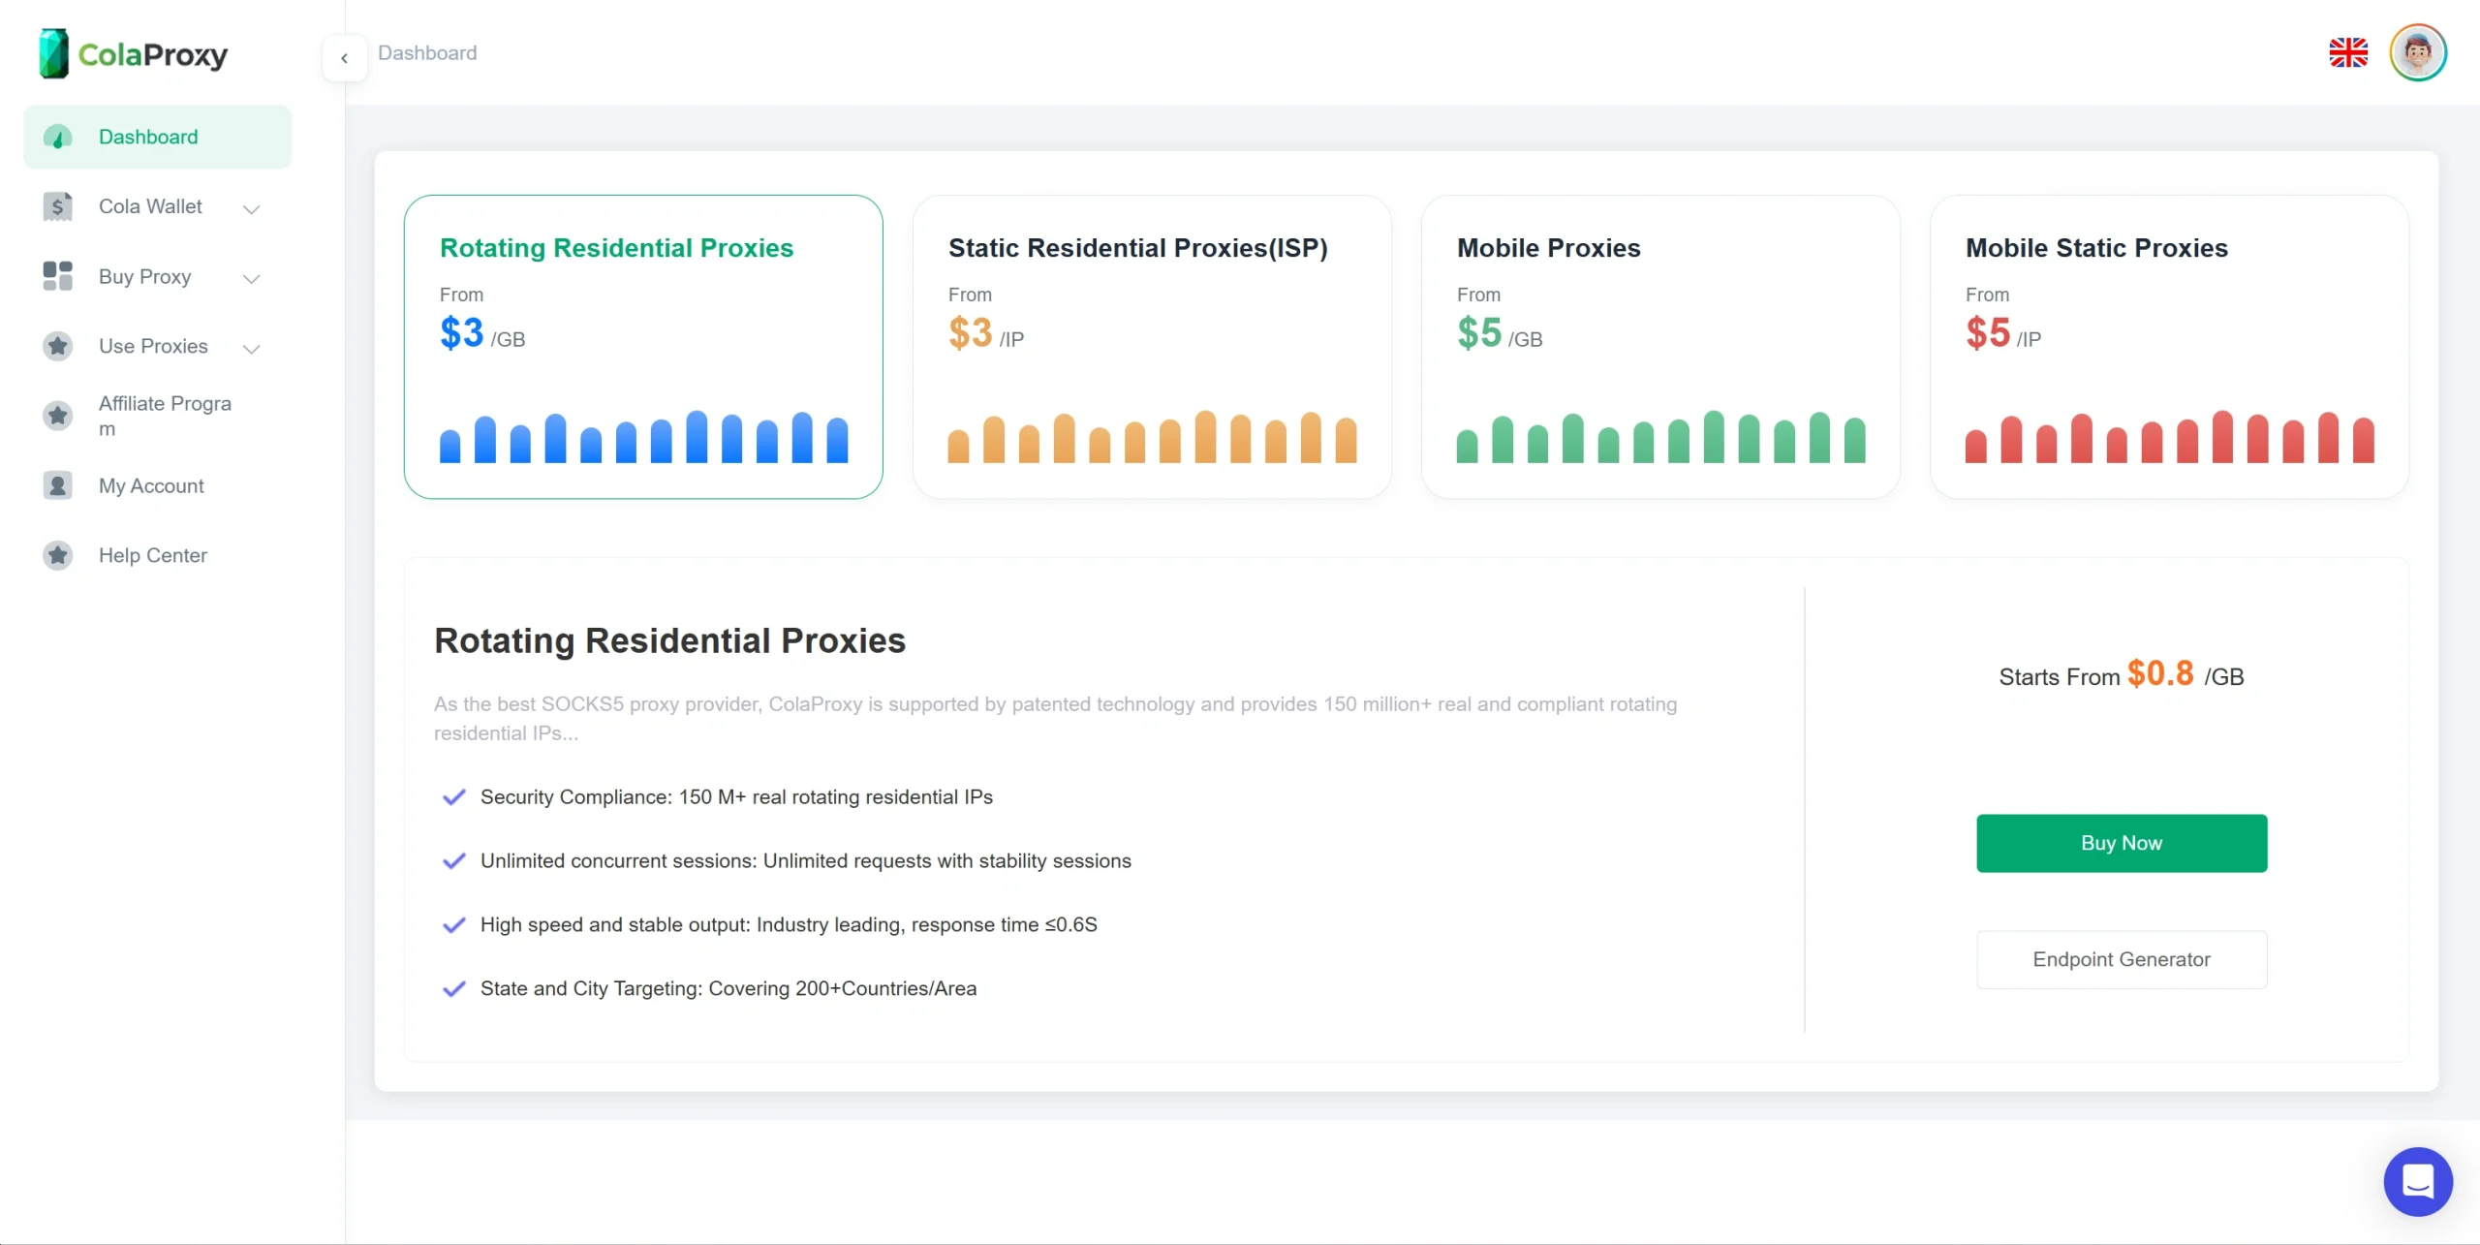Click the Help Center star icon
Viewport: 2480px width, 1245px height.
point(58,555)
